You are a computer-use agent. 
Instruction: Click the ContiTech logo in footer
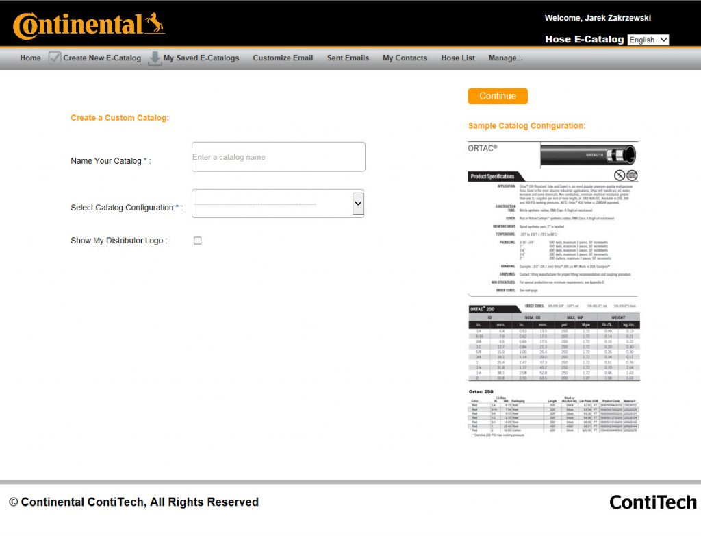point(652,502)
